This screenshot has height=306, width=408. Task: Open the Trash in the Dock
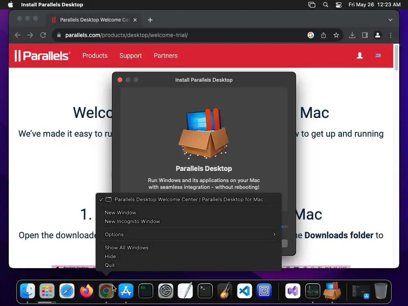click(381, 290)
